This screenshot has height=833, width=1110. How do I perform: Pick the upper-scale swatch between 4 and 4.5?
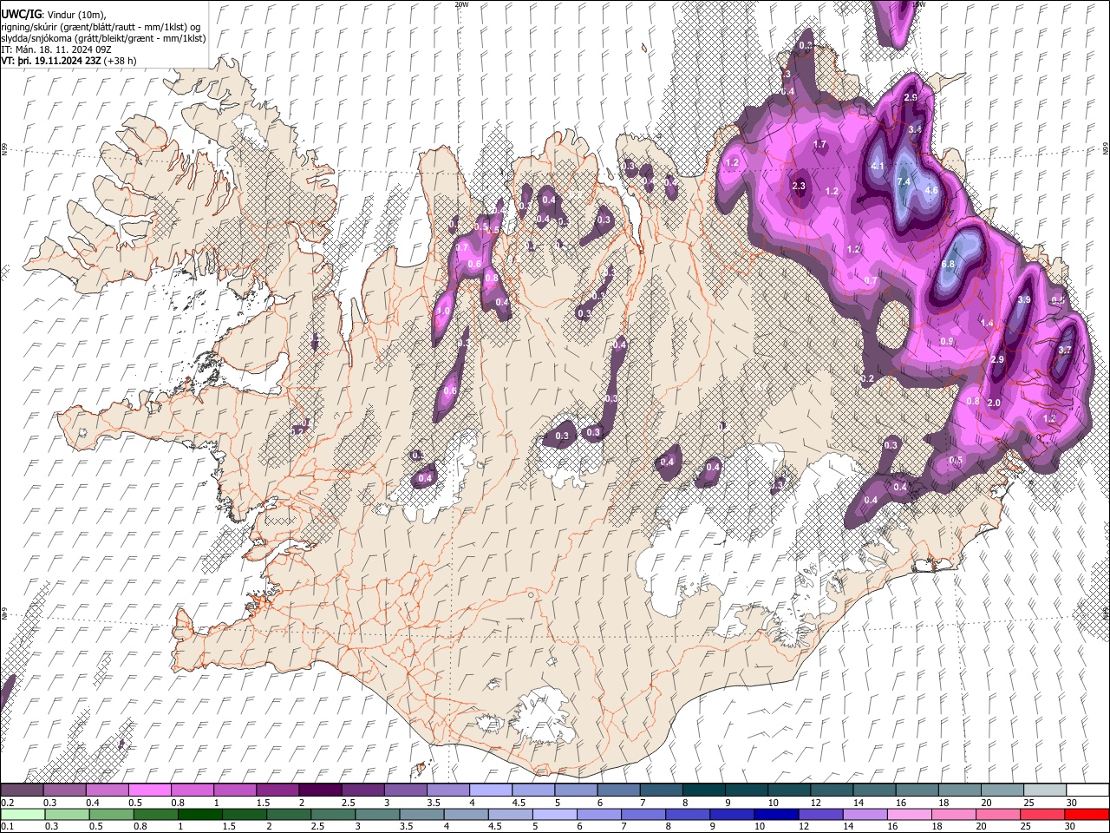[x=491, y=790]
